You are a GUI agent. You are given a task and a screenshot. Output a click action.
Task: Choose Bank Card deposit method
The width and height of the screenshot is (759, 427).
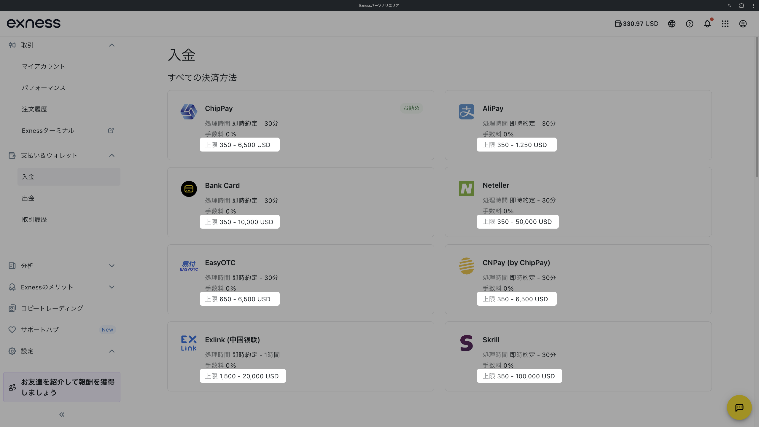point(300,202)
